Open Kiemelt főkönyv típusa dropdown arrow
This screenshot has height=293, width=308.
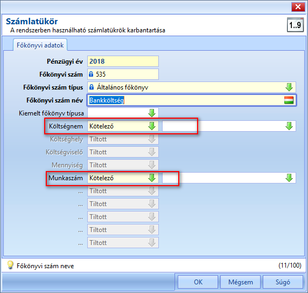click(152, 113)
